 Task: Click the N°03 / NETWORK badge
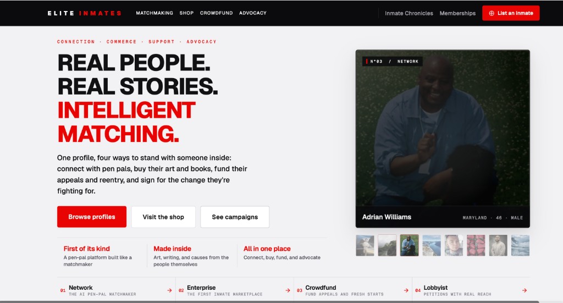pyautogui.click(x=393, y=62)
